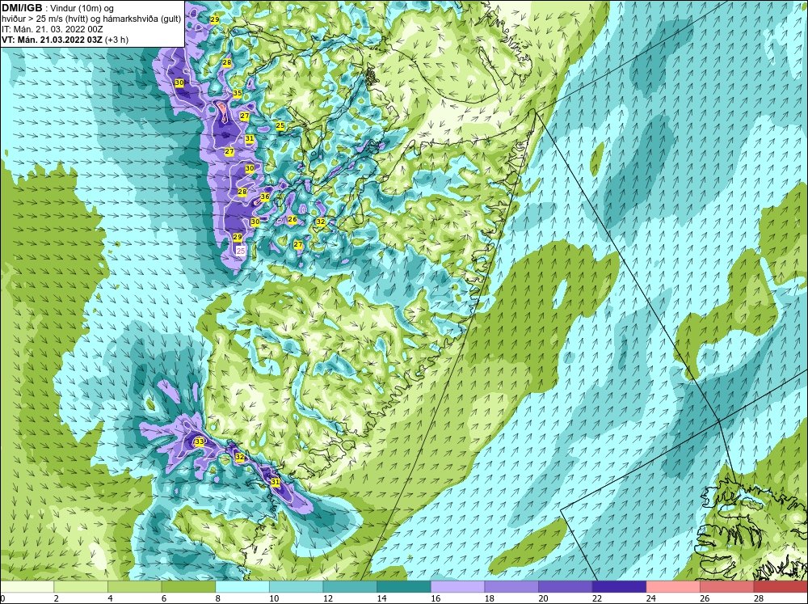
Task: Click the legend scale value 24
Action: 650,598
